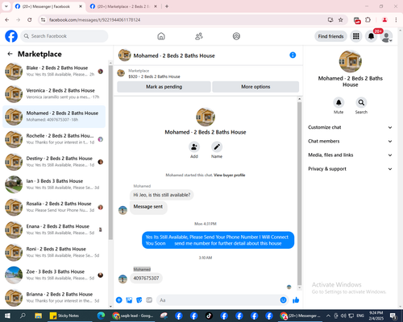Open the profile/groups circle icon in top navigation
The width and height of the screenshot is (403, 322).
pyautogui.click(x=236, y=36)
